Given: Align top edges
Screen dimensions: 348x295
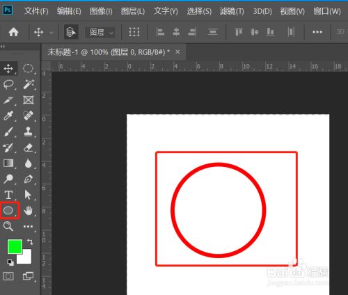Looking at the screenshot, I should (x=239, y=32).
